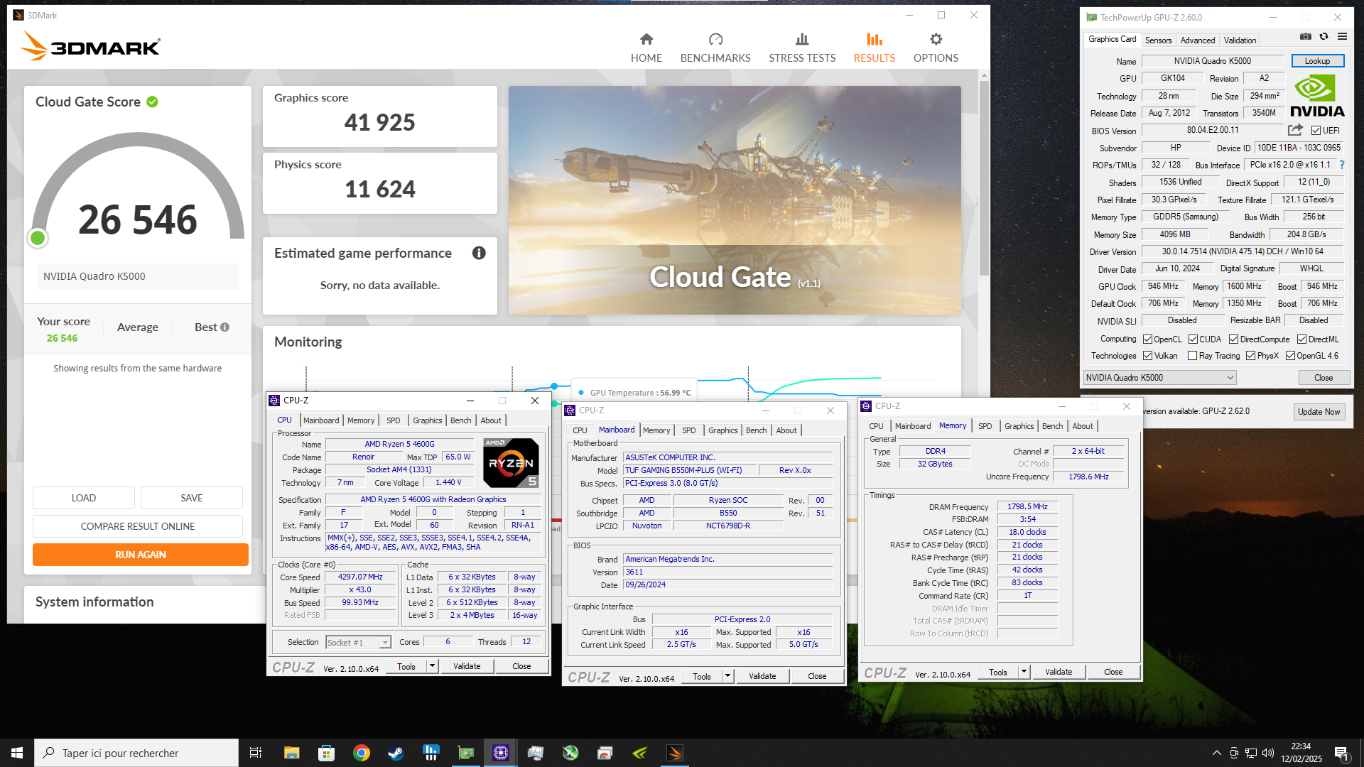
Task: Open Steam from the taskbar
Action: (396, 753)
